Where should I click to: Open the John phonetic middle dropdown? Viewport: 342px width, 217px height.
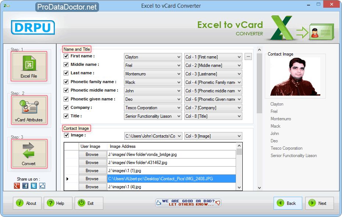tap(153, 91)
